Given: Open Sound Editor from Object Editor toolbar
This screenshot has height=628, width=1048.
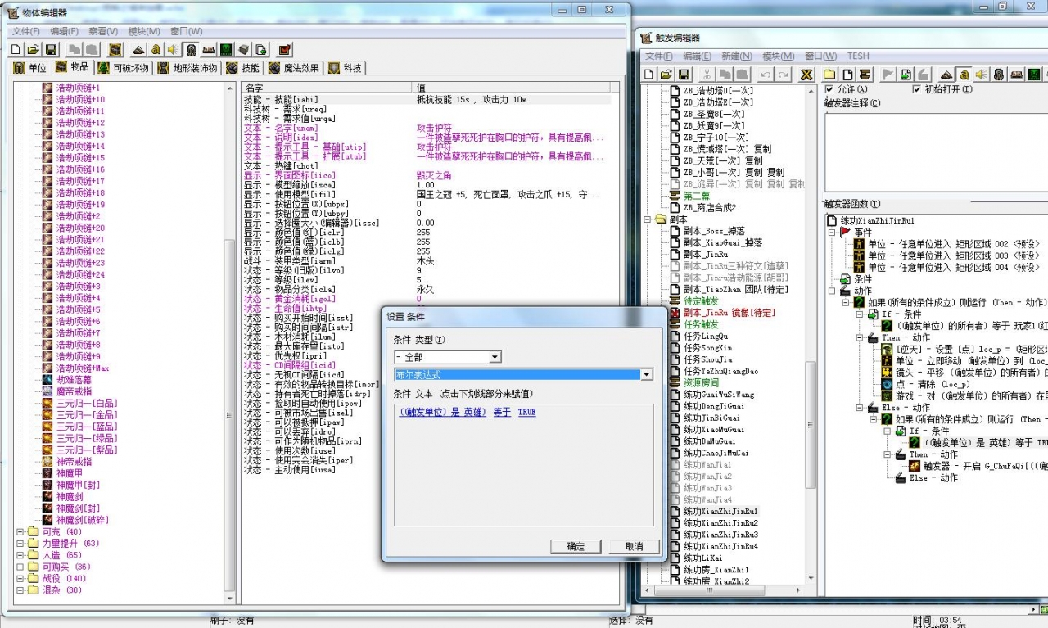Looking at the screenshot, I should pos(173,49).
